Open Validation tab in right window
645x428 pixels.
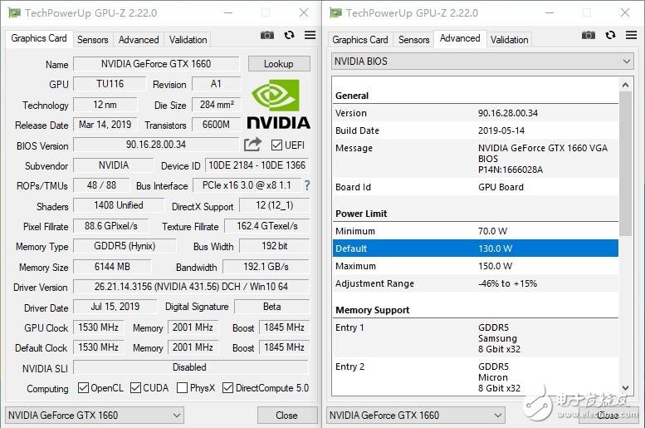[509, 40]
